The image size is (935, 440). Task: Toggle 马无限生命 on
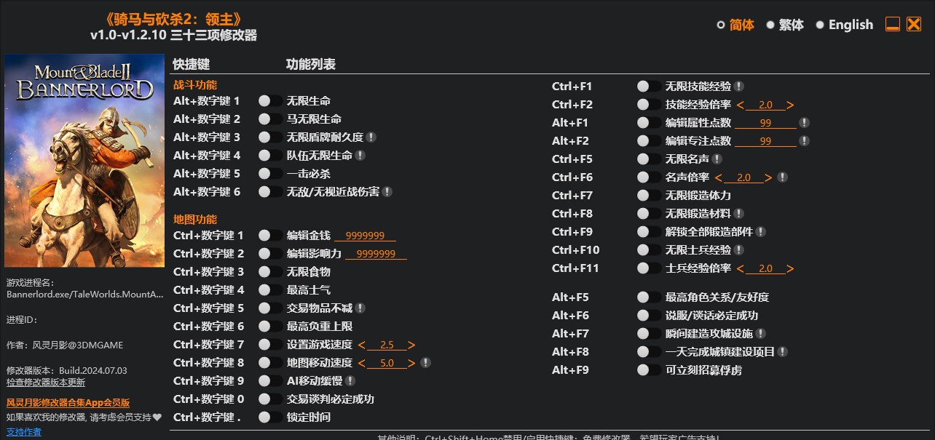[269, 119]
